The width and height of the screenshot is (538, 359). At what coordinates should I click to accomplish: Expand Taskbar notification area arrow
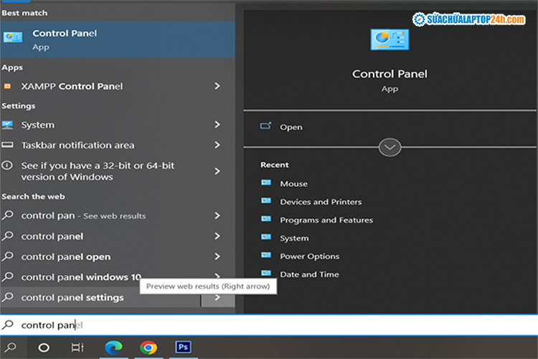[x=217, y=145]
